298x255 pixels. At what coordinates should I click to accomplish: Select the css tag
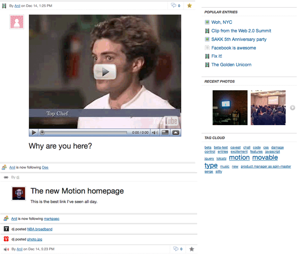[266, 147]
